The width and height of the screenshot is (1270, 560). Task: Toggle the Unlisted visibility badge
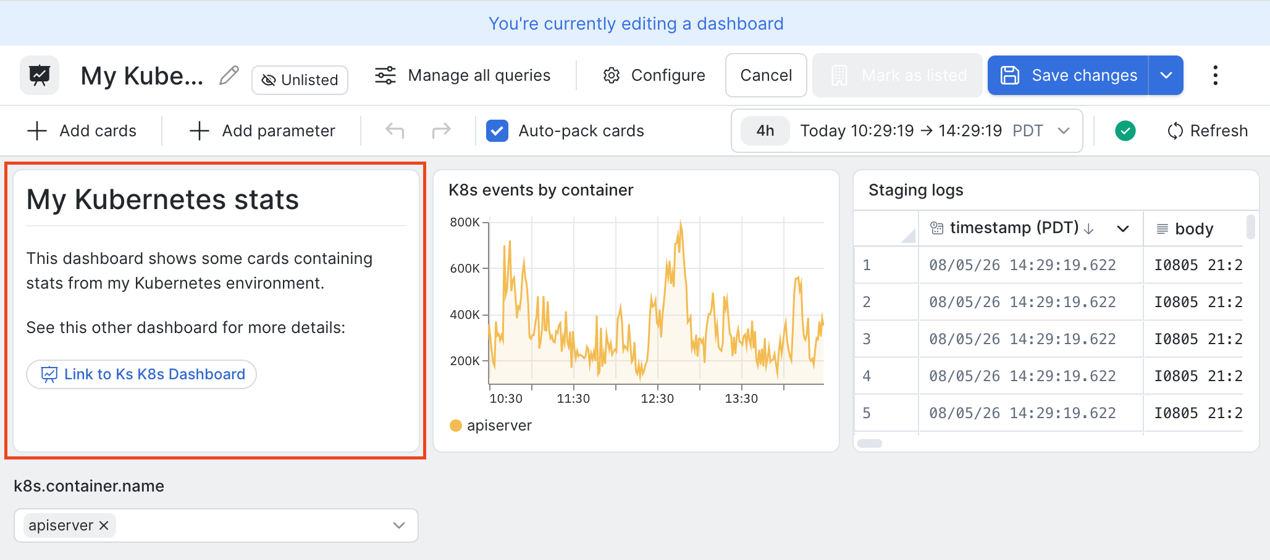[300, 80]
